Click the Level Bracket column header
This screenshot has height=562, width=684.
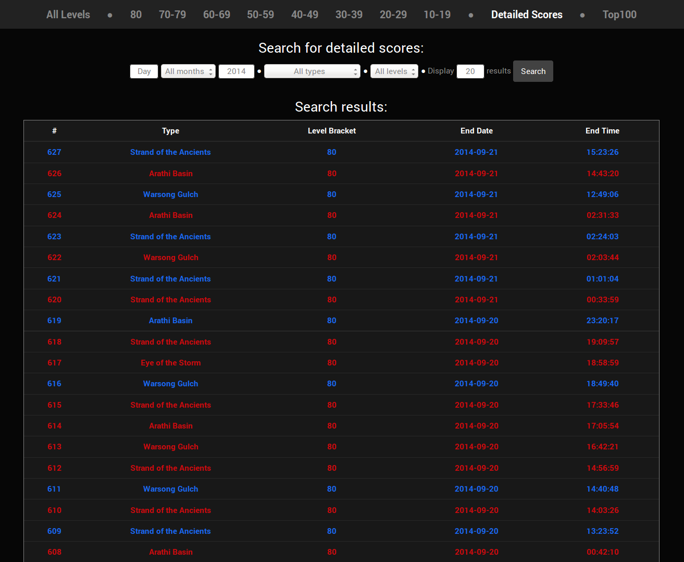pyautogui.click(x=332, y=131)
